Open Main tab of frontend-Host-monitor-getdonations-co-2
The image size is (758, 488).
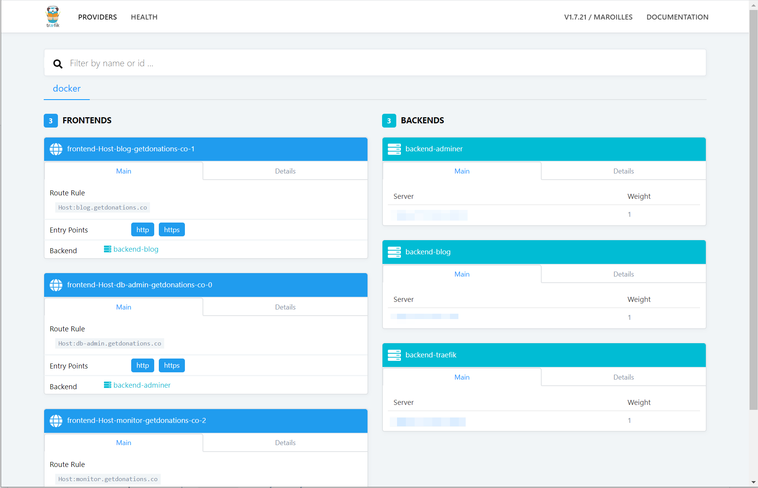(124, 443)
